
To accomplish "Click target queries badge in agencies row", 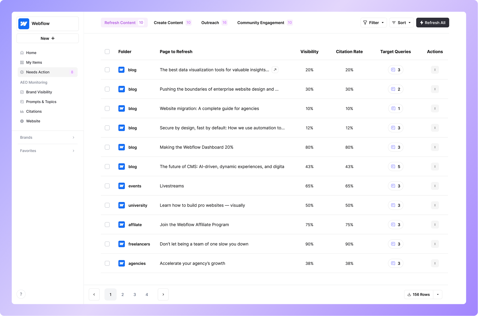I will click(396, 263).
